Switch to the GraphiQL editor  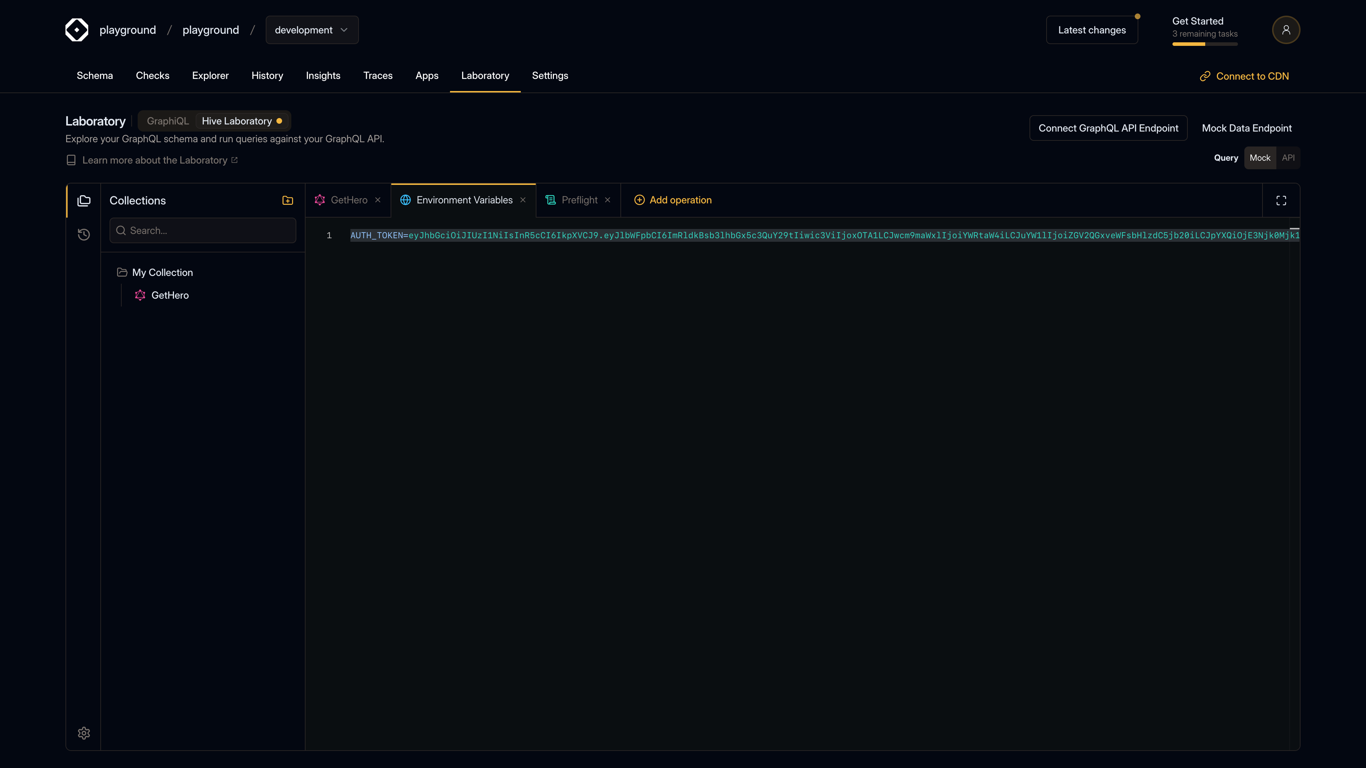[168, 121]
